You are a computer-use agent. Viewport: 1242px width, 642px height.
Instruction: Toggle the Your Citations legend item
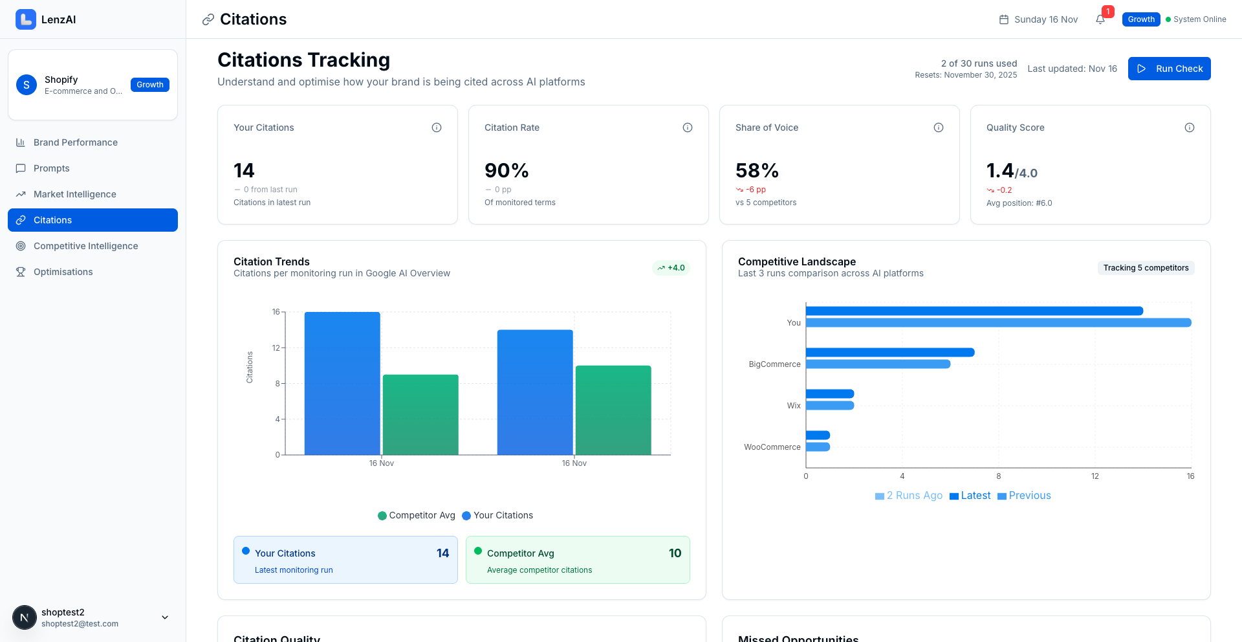pyautogui.click(x=498, y=515)
